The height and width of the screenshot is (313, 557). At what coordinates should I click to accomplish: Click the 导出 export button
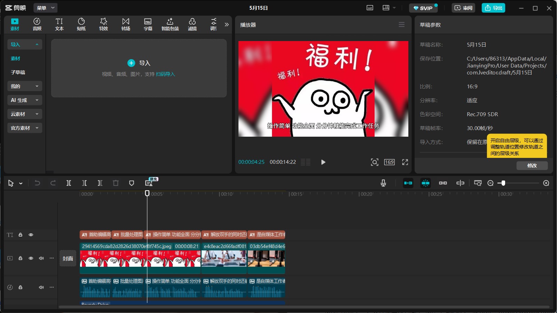[x=493, y=8]
